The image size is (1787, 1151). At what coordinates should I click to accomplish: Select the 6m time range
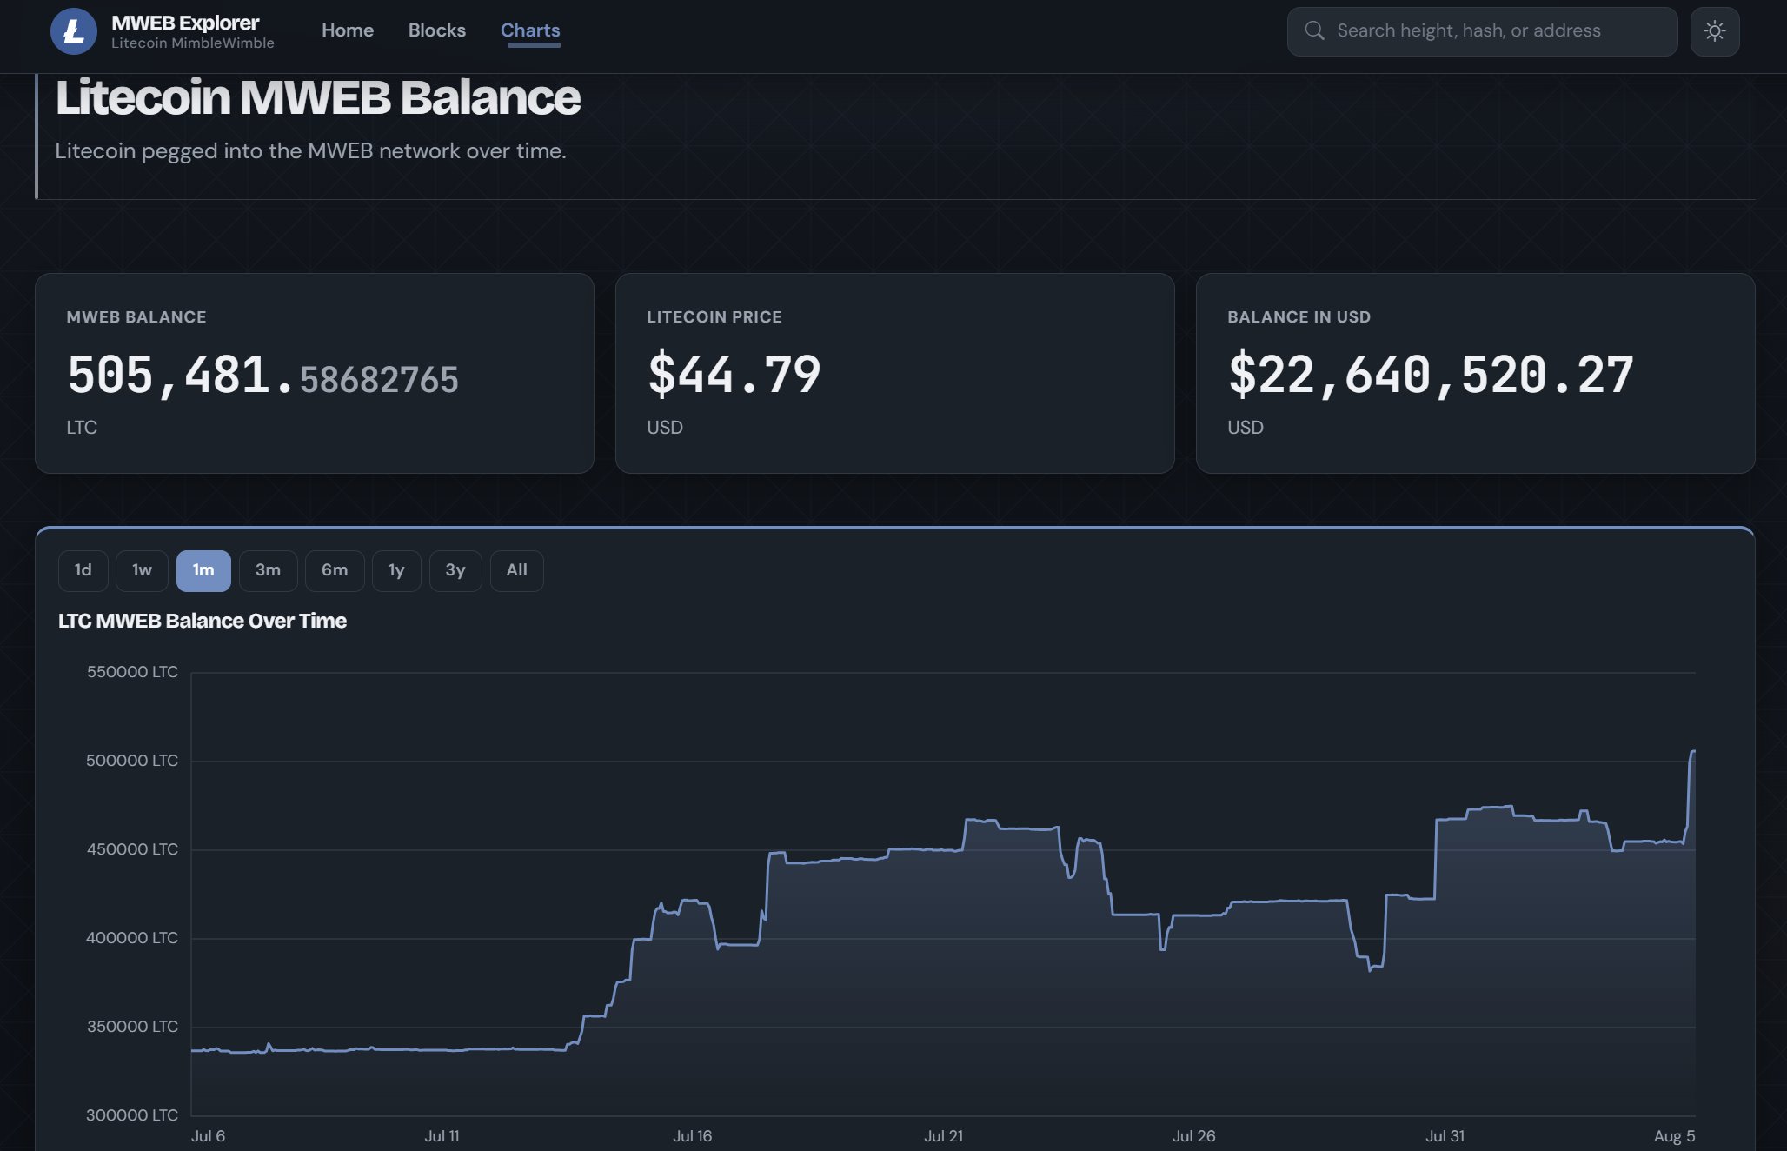tap(335, 570)
